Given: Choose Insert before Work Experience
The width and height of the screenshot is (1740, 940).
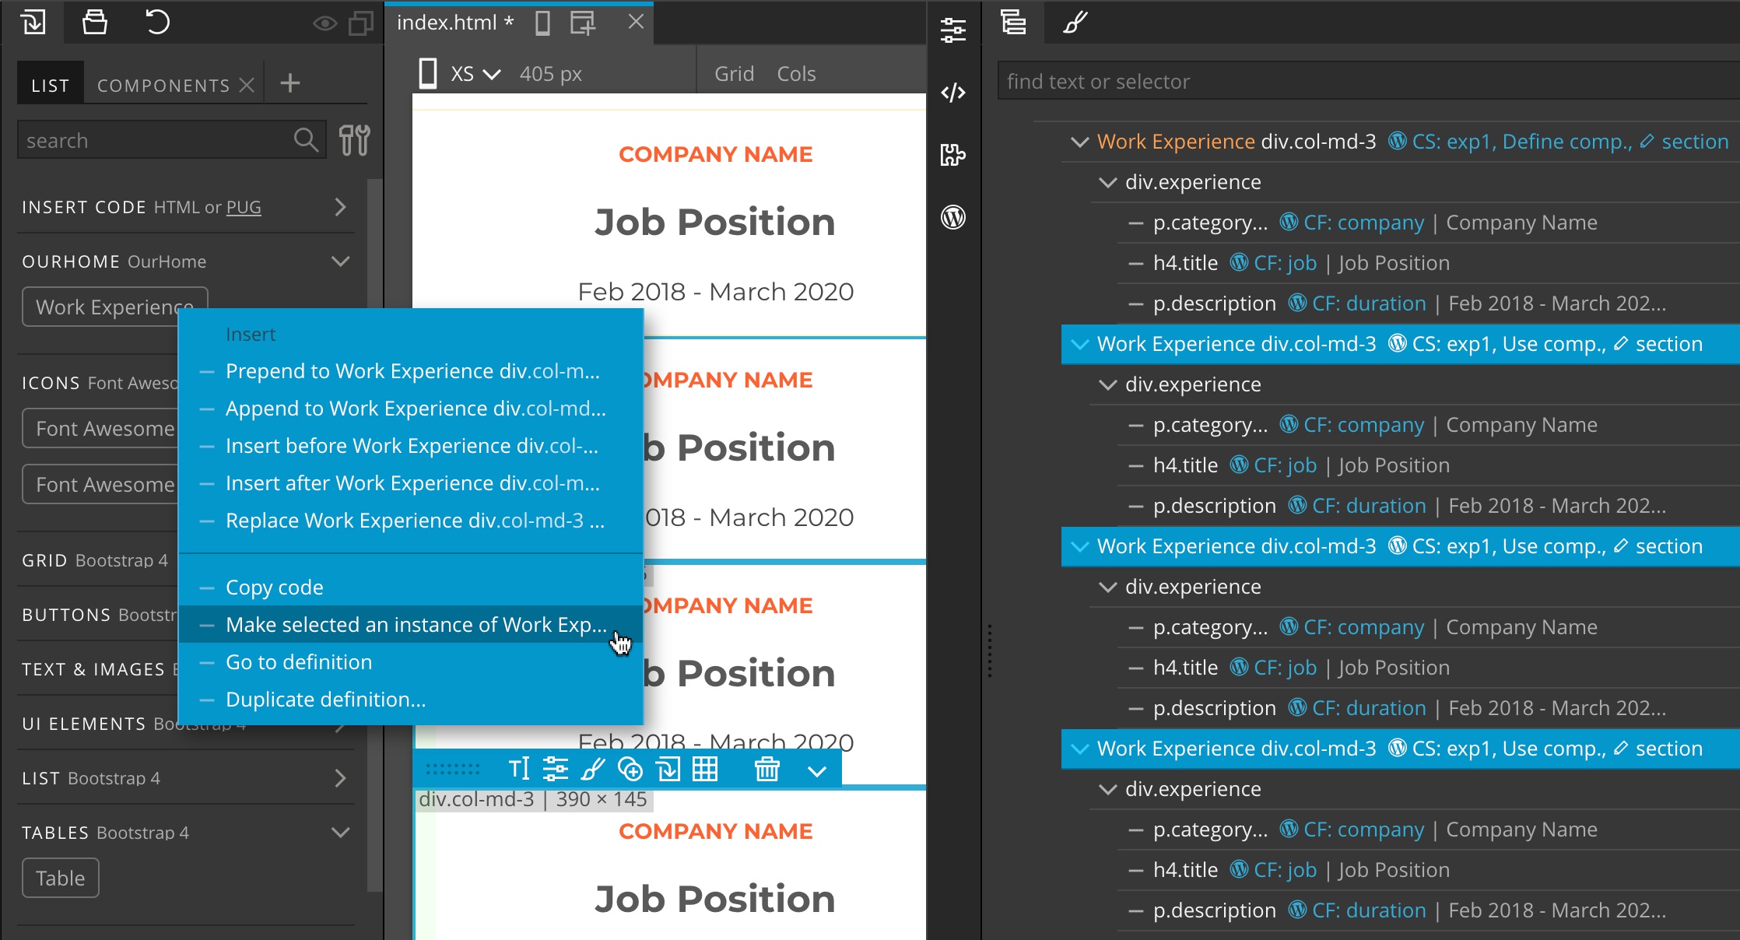Looking at the screenshot, I should pyautogui.click(x=411, y=446).
